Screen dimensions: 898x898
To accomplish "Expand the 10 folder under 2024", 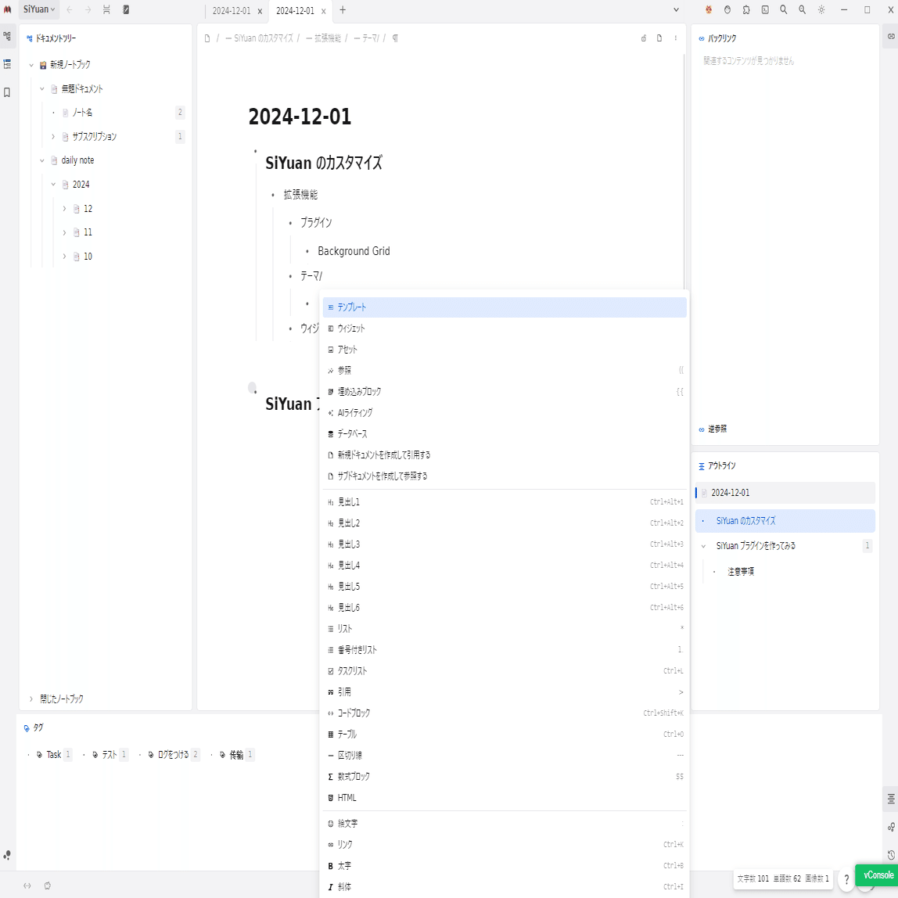I will tap(64, 257).
